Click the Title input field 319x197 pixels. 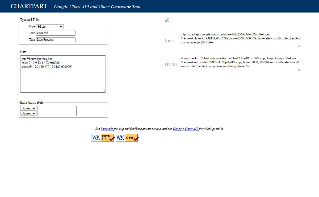tap(56, 40)
